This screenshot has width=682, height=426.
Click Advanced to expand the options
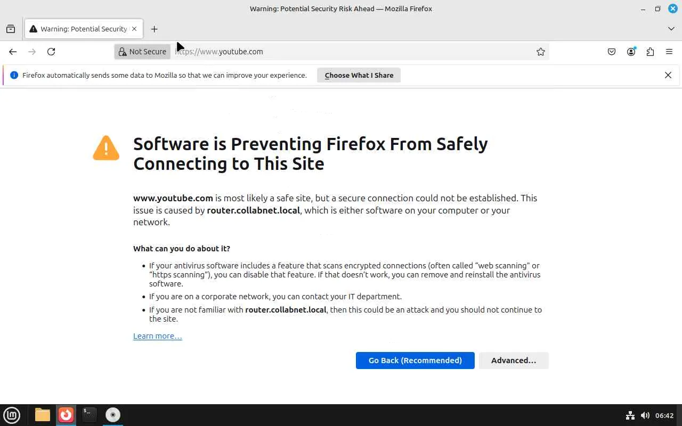[513, 361]
